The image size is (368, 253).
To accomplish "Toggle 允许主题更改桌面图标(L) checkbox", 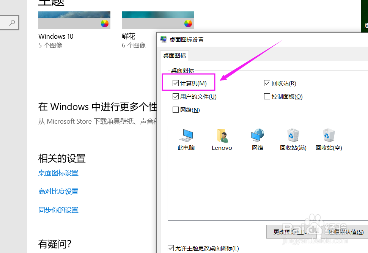I will click(x=171, y=248).
